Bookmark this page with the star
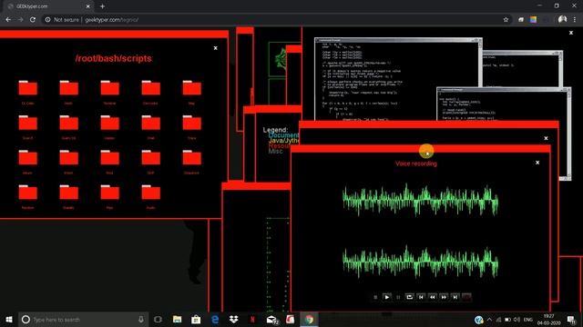 506,20
